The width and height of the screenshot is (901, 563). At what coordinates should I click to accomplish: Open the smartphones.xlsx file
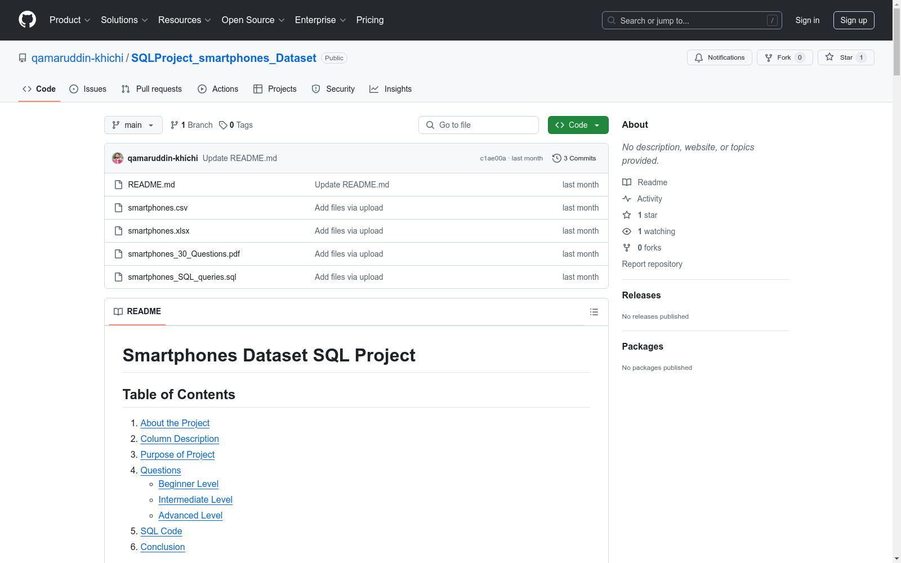pos(159,231)
